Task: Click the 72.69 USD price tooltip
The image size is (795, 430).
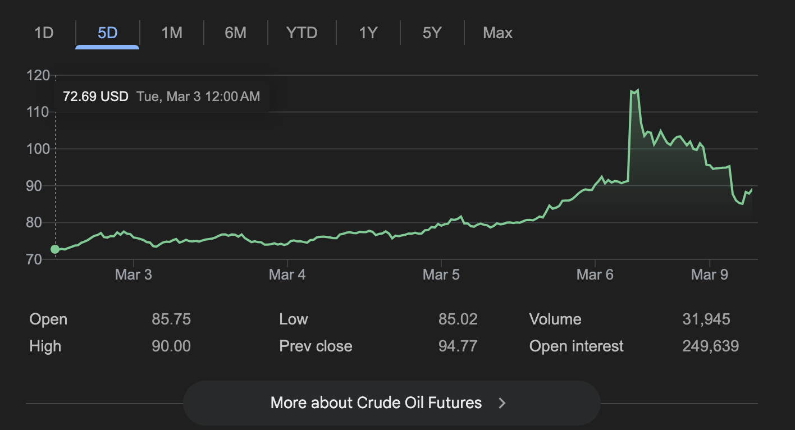Action: tap(95, 97)
